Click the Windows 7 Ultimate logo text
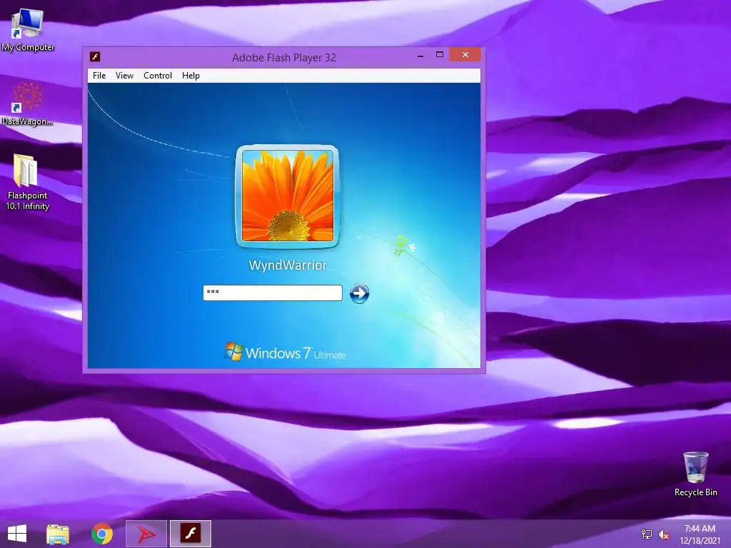The width and height of the screenshot is (731, 548). point(285,352)
